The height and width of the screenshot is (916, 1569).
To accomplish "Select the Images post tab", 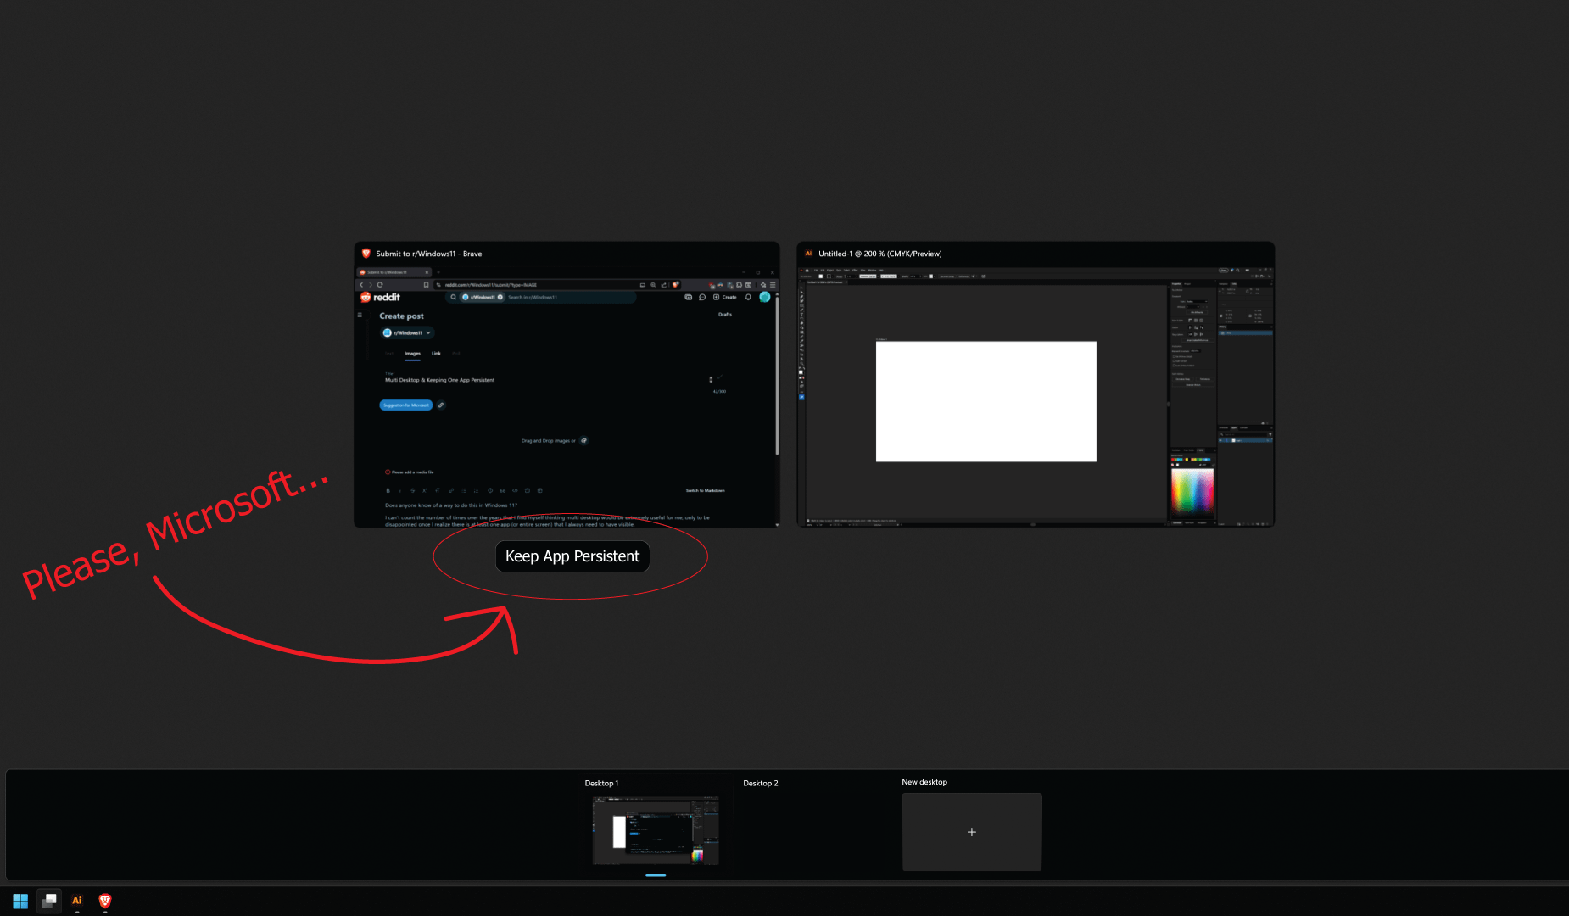I will (x=412, y=354).
